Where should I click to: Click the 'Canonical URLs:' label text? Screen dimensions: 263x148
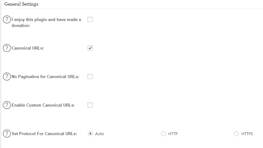[x=28, y=48]
